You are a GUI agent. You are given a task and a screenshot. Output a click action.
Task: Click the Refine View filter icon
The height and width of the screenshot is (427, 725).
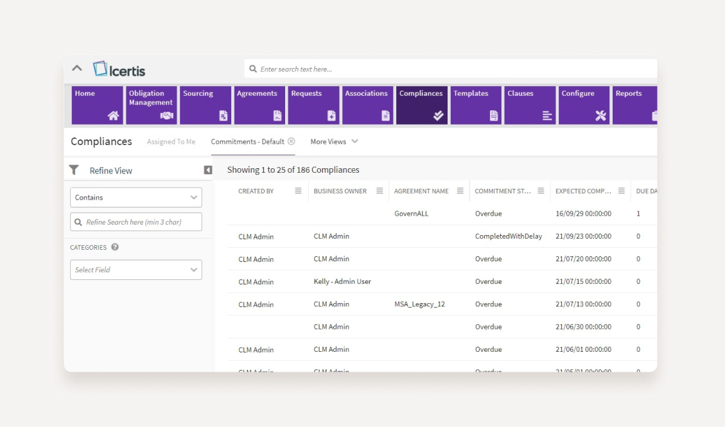pyautogui.click(x=73, y=170)
